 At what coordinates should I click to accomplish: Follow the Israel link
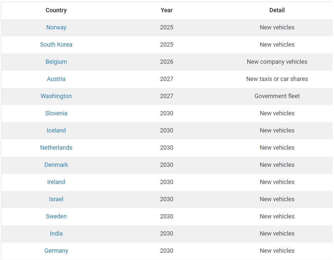click(x=56, y=199)
